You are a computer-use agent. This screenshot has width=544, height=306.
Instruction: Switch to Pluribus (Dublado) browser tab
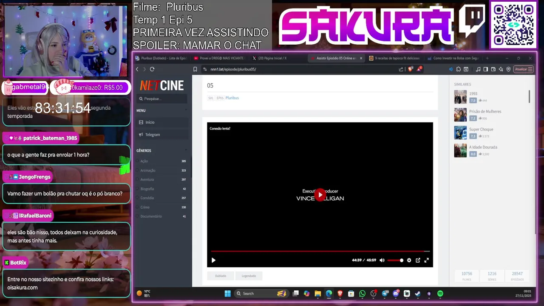pos(161,58)
